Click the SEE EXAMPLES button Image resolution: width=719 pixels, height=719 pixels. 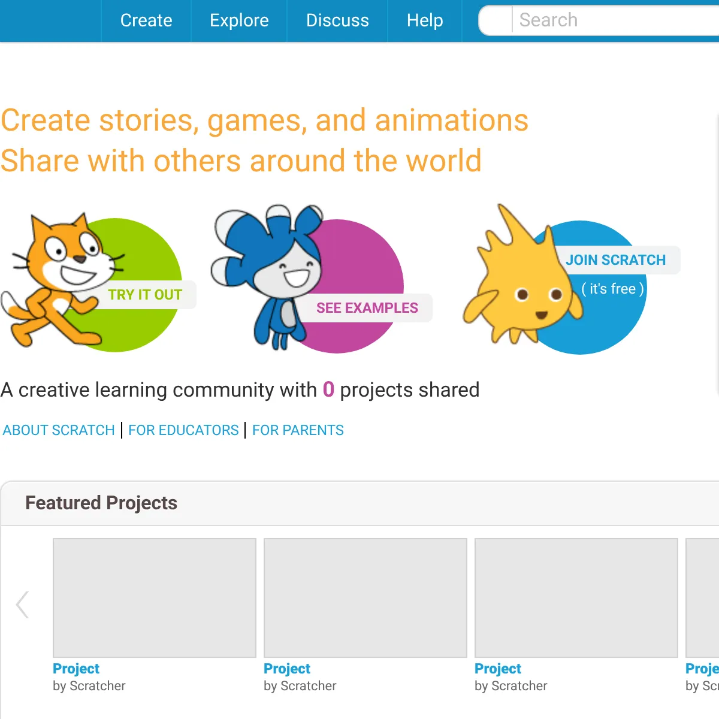point(367,308)
